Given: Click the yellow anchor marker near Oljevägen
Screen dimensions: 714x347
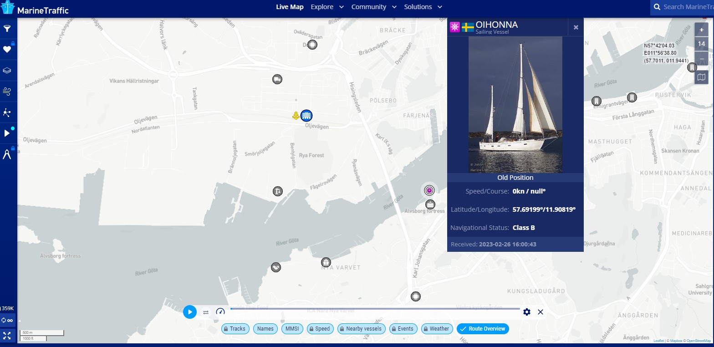Looking at the screenshot, I should (296, 116).
